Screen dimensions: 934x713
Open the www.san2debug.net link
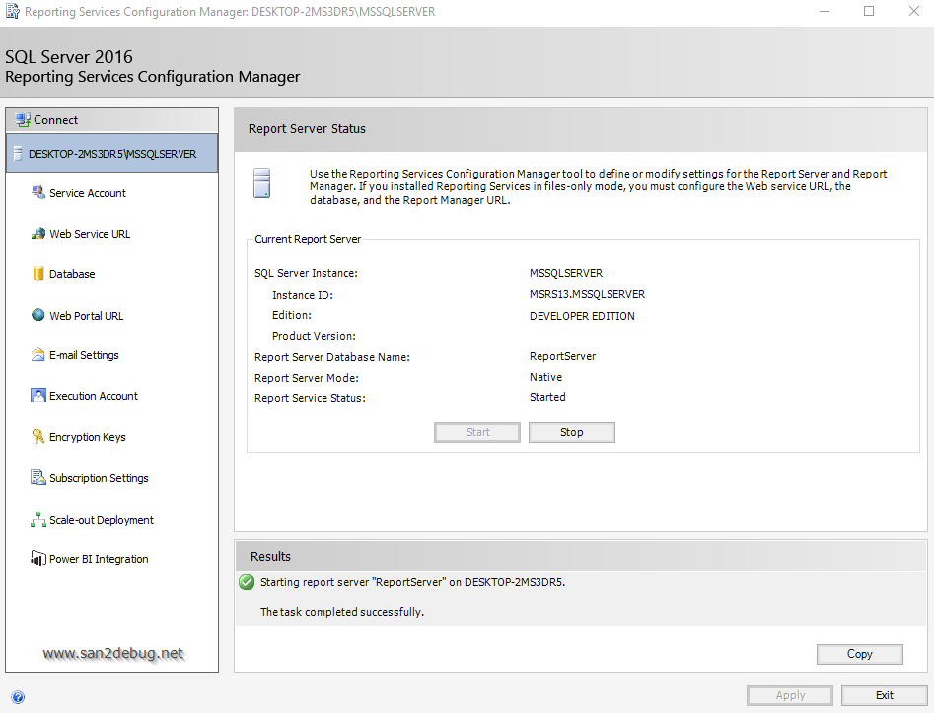pyautogui.click(x=113, y=653)
